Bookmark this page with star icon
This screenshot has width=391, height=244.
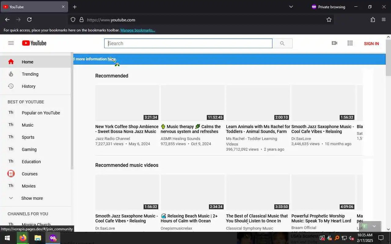click(329, 20)
